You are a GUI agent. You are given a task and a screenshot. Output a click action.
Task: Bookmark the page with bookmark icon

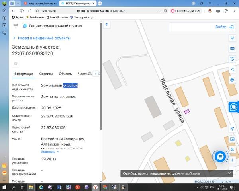[165, 11]
